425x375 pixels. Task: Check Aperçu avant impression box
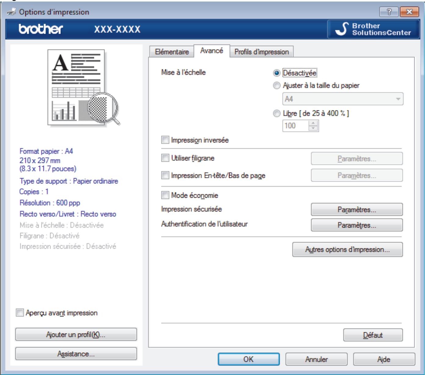[x=20, y=313]
